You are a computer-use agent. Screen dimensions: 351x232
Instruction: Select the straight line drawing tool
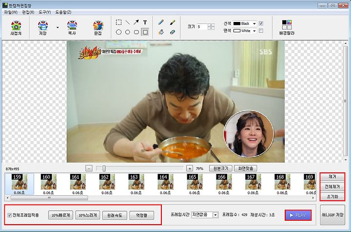(127, 22)
